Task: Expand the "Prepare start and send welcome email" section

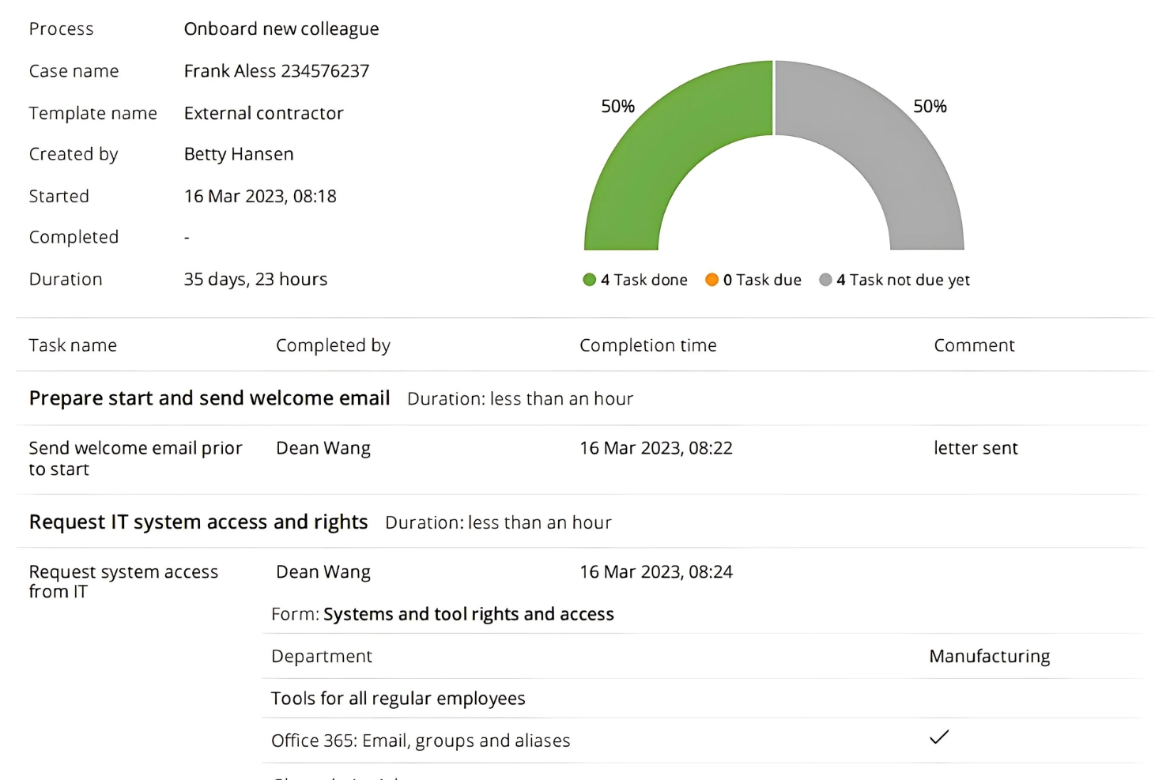Action: point(209,398)
